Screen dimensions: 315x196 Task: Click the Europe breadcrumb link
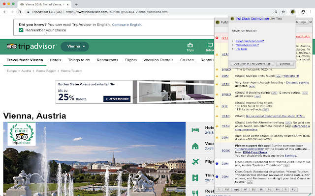tap(12, 71)
